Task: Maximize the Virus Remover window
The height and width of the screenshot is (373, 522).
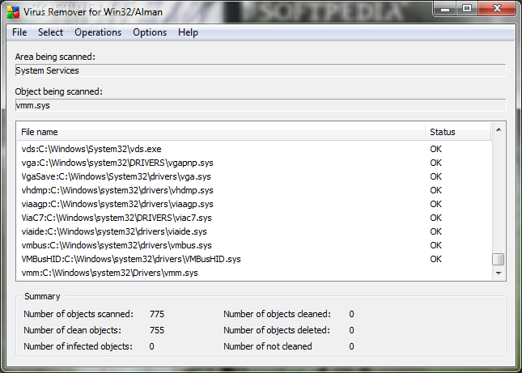Action: click(467, 9)
